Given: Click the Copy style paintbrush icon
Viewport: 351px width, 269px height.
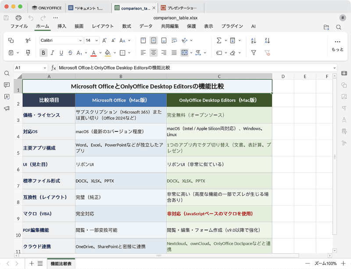Looking at the screenshot, I should click(28, 53).
